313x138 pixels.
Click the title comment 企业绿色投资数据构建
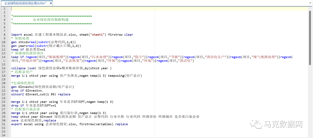coord(51,20)
